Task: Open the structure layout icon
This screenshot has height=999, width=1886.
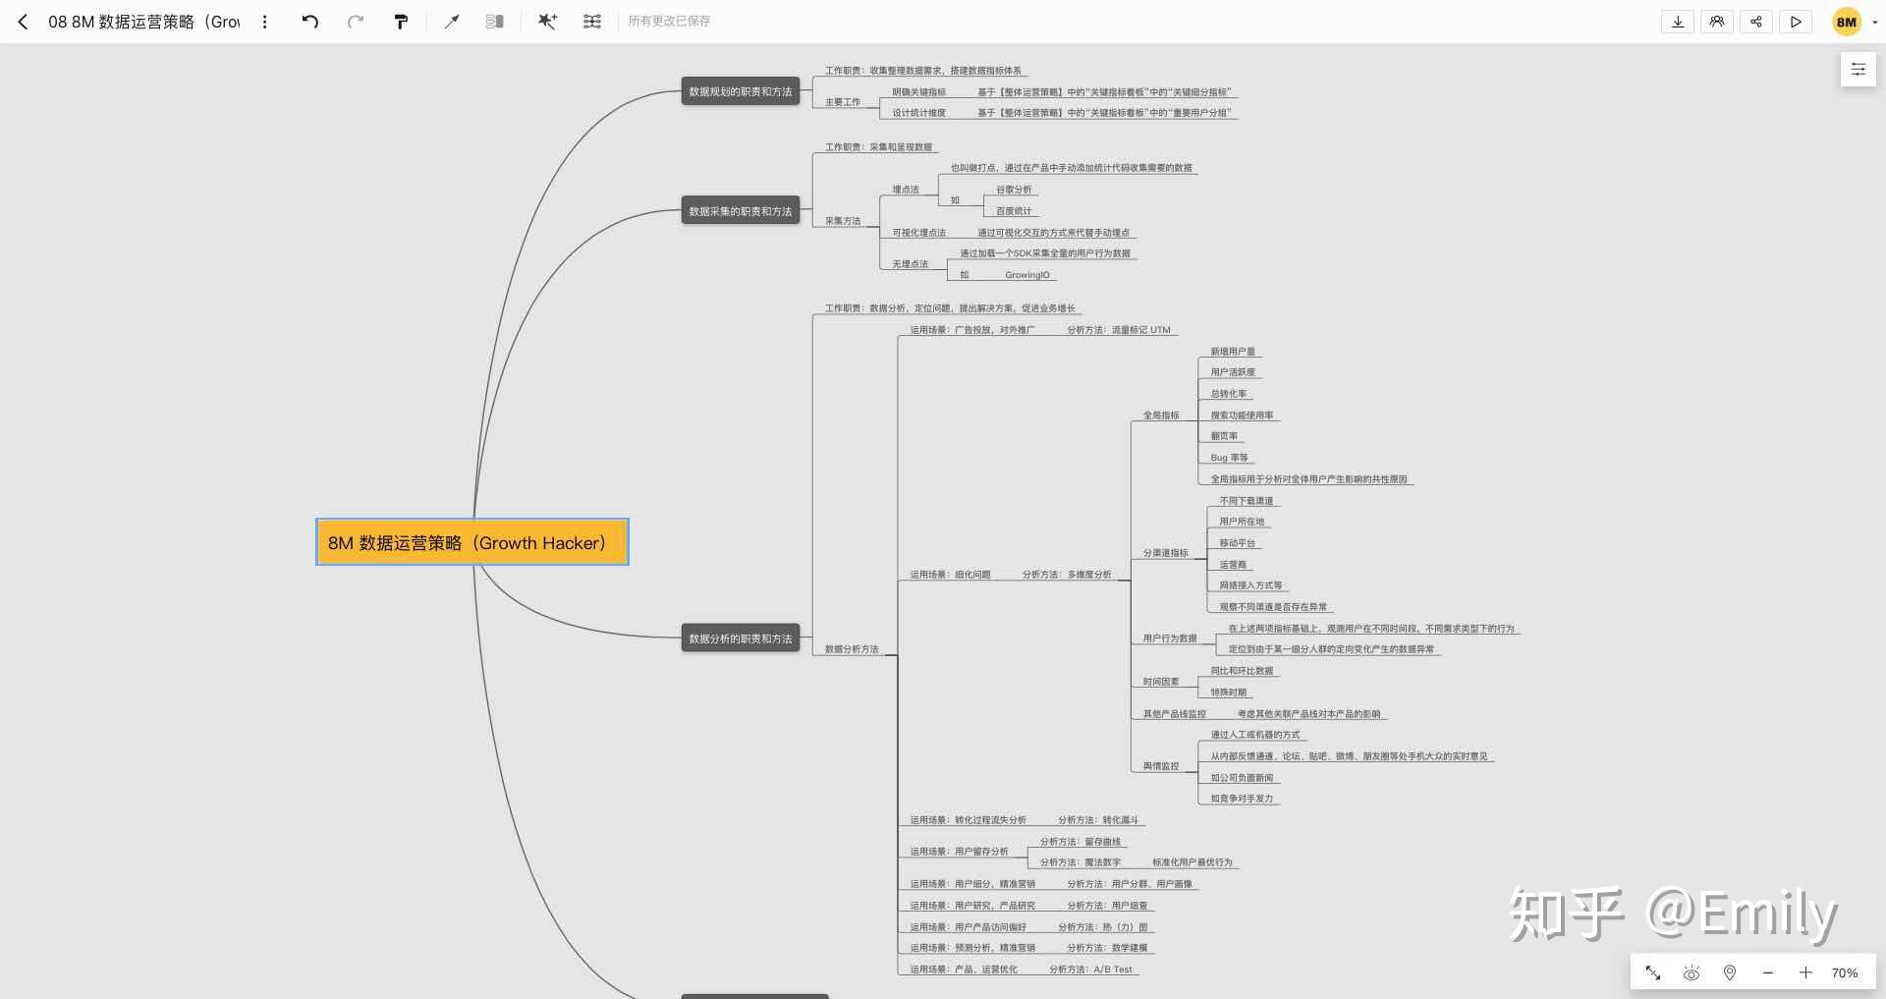Action: click(592, 22)
